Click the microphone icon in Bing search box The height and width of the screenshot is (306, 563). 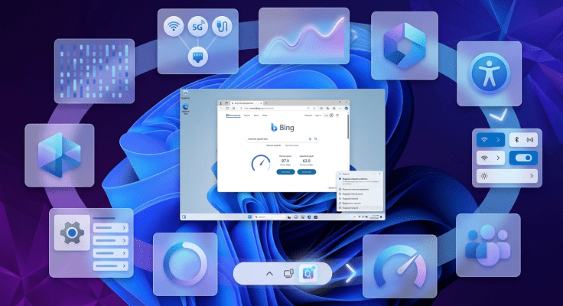pos(310,138)
